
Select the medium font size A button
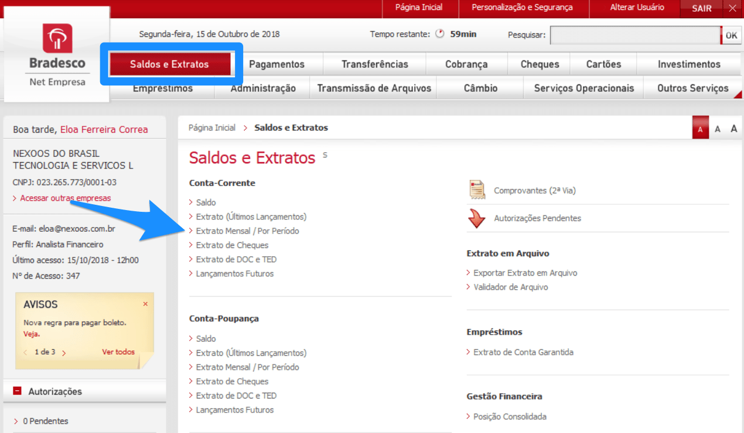pos(717,129)
